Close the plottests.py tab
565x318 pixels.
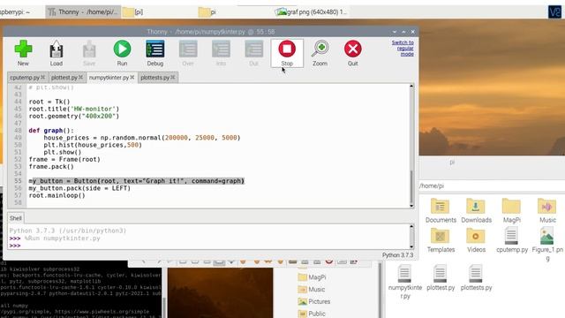point(173,77)
